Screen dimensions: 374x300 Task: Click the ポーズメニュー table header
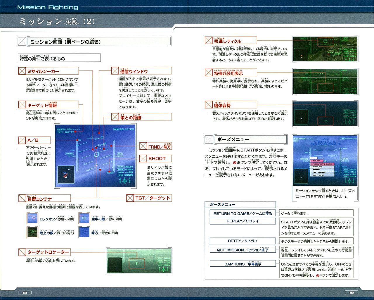(241, 204)
